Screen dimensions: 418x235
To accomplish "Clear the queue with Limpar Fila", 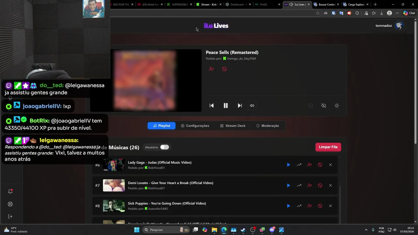I will point(328,147).
